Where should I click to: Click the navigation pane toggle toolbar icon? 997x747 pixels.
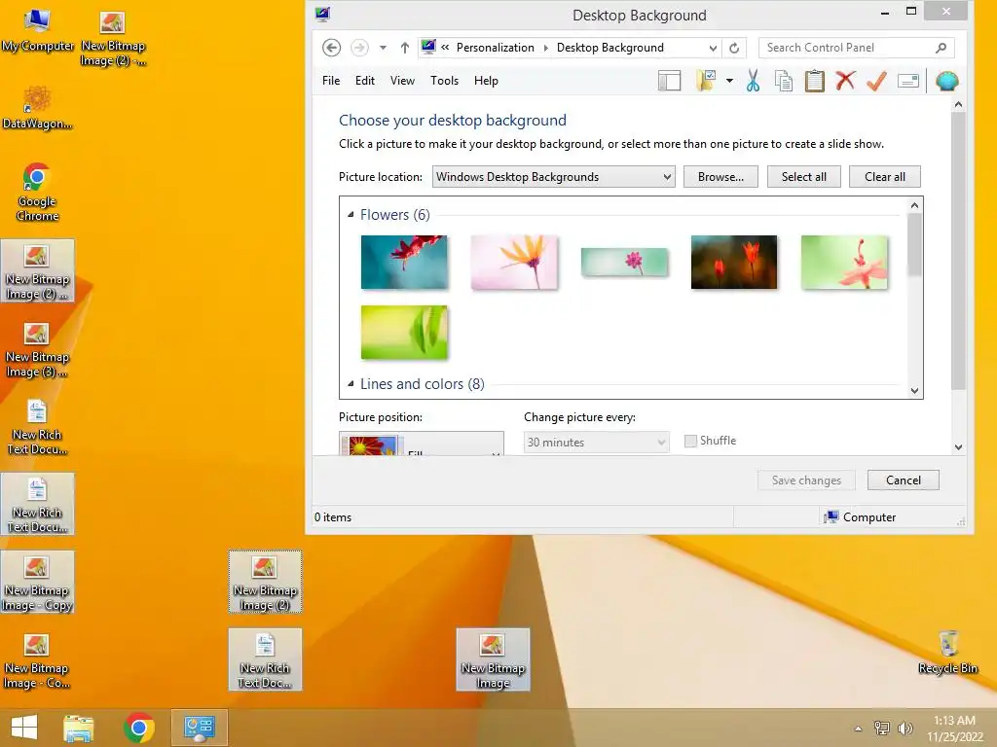(x=669, y=81)
